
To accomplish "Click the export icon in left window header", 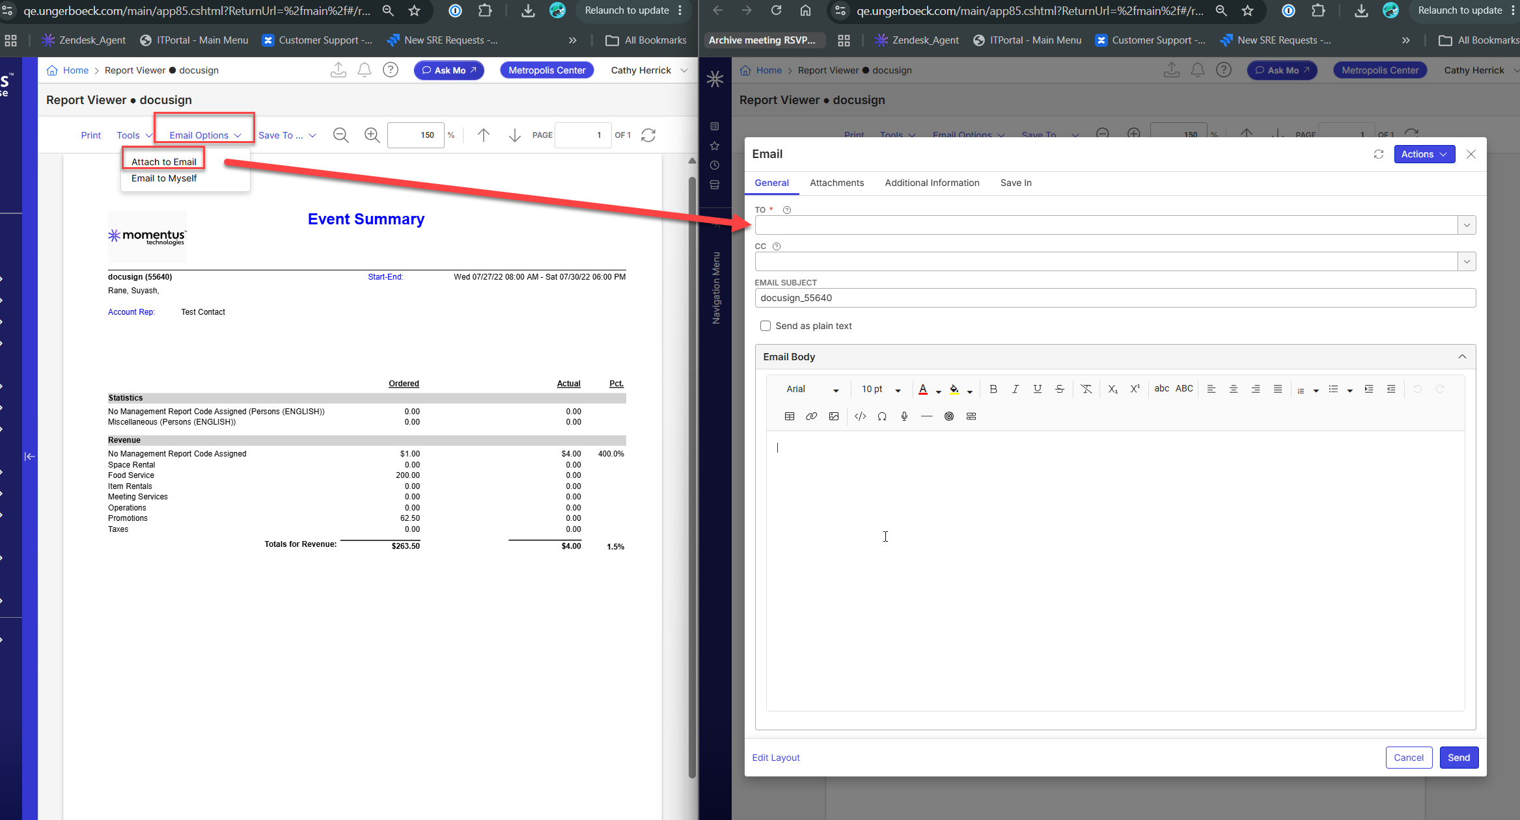I will pos(339,70).
